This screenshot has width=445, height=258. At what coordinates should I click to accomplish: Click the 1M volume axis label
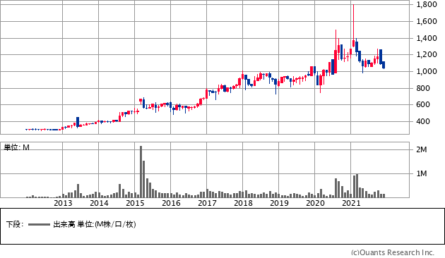[x=422, y=173]
